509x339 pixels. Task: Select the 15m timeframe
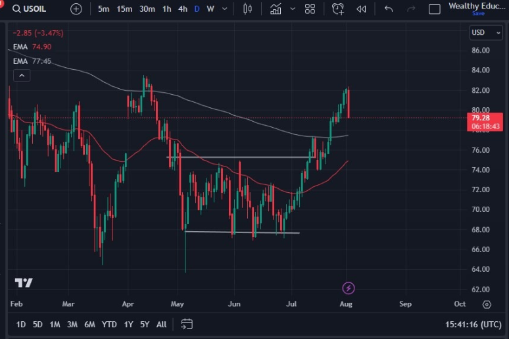coord(124,9)
